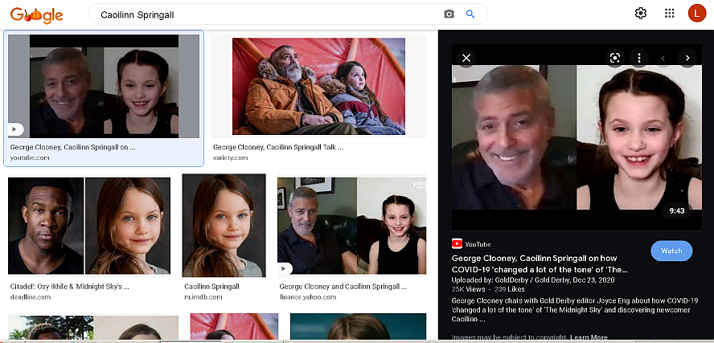Click the 9:43 video duration badge
This screenshot has height=343, width=714.
(x=677, y=210)
